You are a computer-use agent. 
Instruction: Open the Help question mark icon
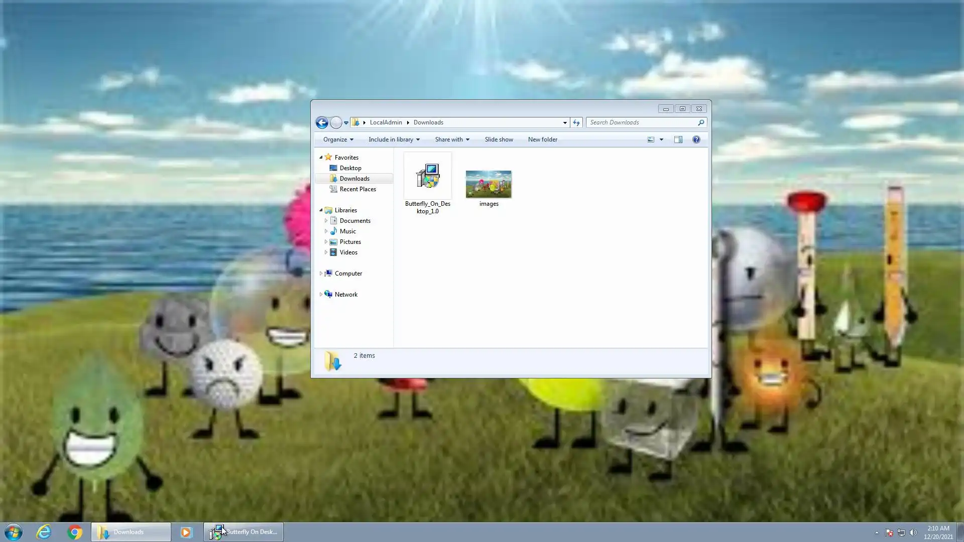click(696, 140)
